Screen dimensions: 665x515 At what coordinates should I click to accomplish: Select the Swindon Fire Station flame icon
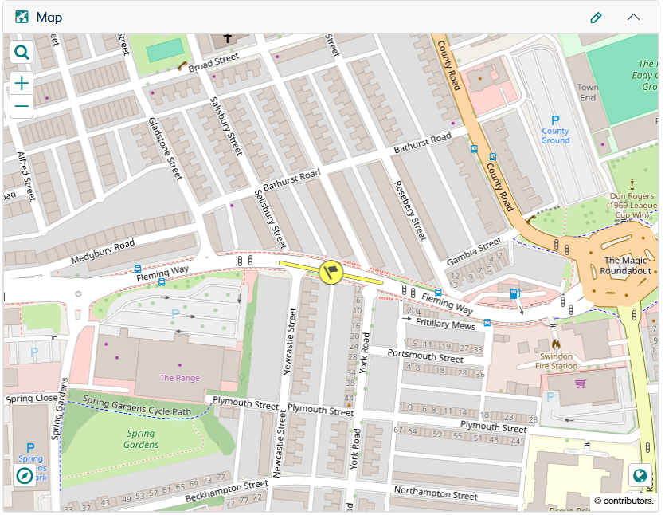click(x=556, y=341)
